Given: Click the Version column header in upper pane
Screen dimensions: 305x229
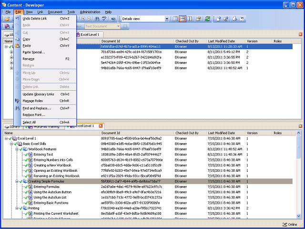Looking at the screenshot, I should pos(258,42).
